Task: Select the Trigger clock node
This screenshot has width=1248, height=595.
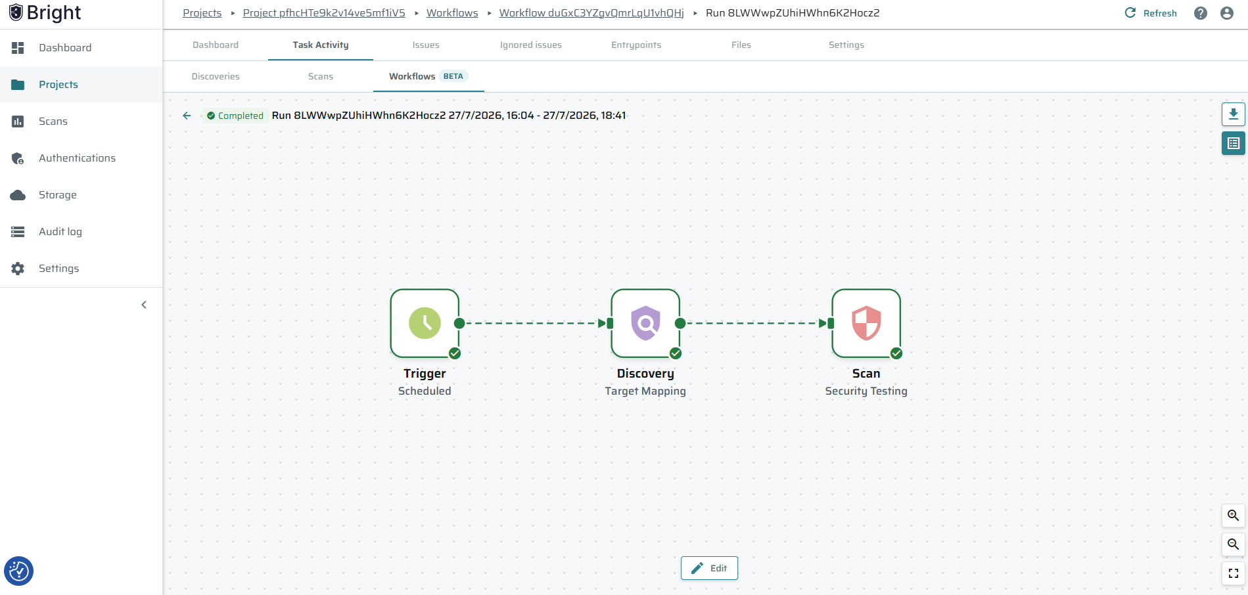Action: tap(425, 323)
